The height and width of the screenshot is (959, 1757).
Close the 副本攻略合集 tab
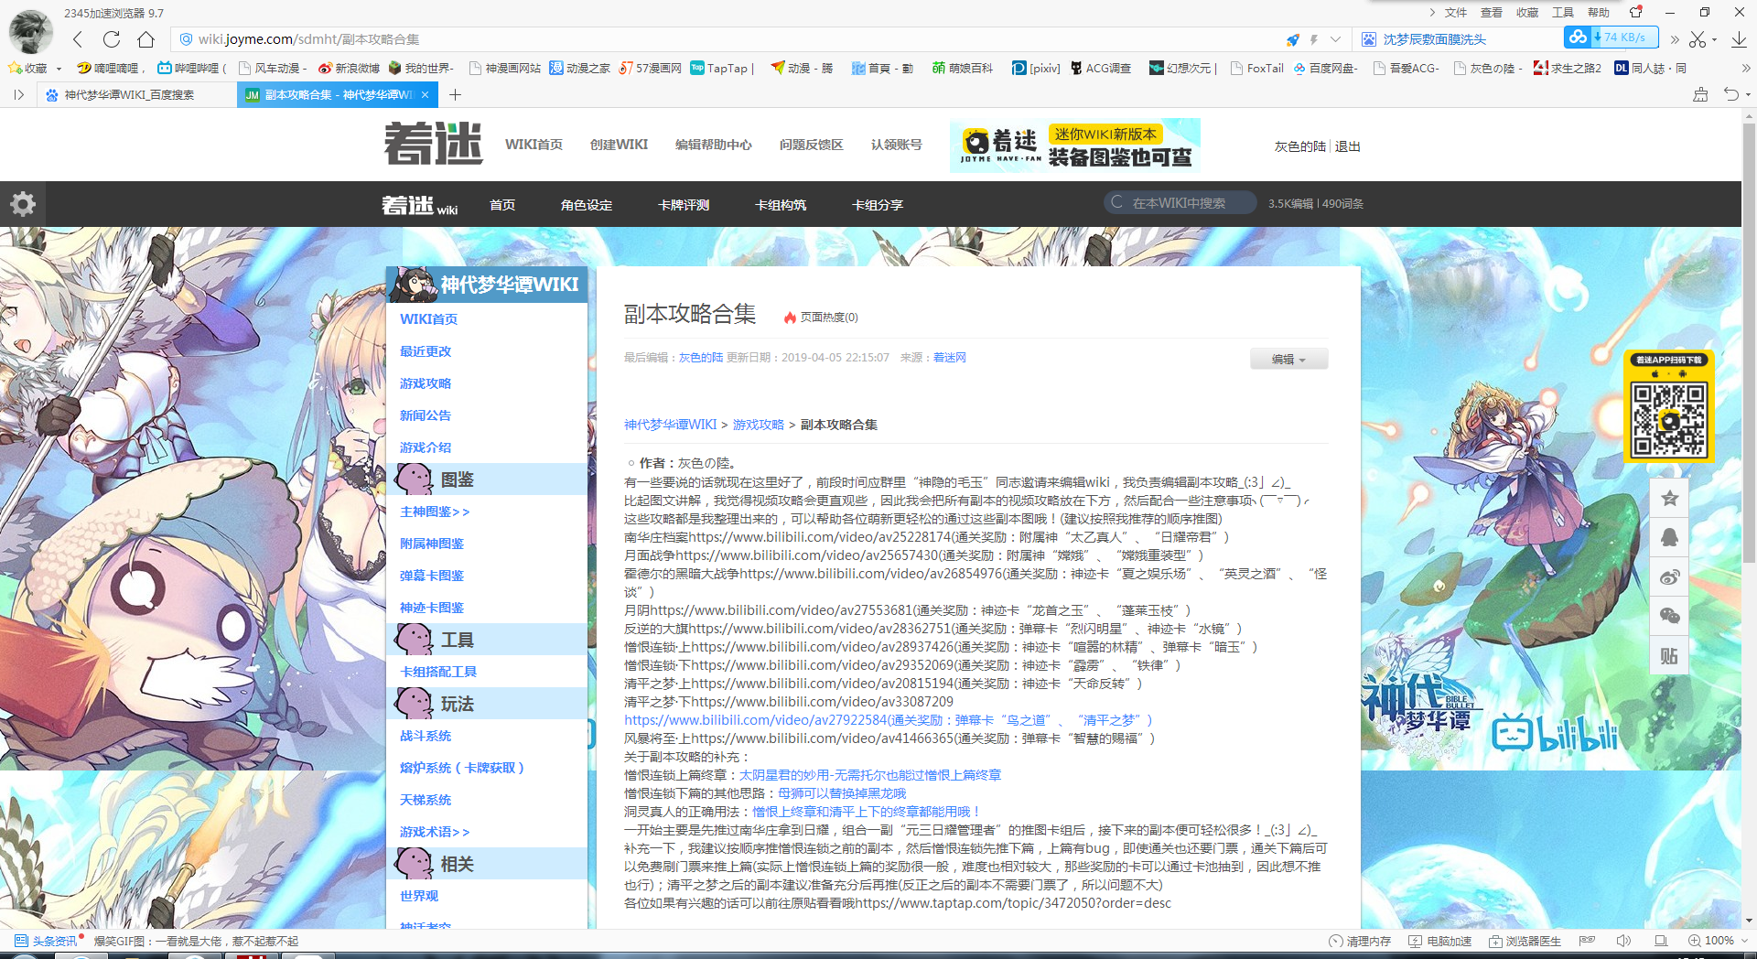(425, 94)
